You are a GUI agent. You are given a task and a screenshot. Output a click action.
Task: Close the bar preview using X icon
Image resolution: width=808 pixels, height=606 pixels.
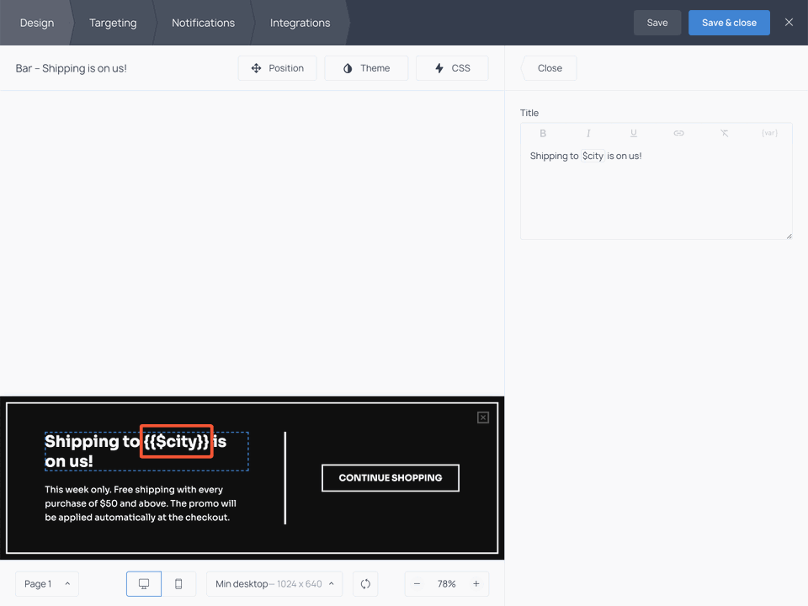coord(483,417)
